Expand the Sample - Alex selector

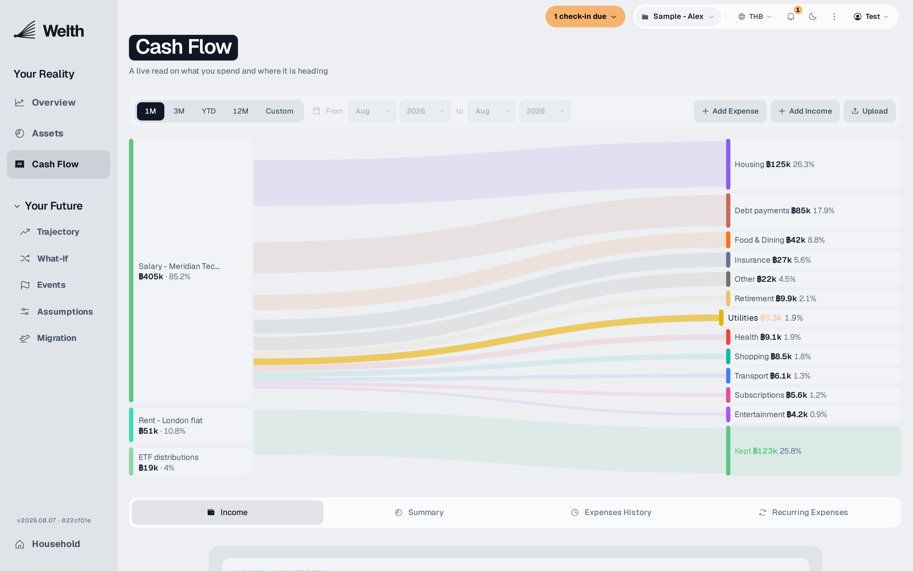[x=678, y=17]
